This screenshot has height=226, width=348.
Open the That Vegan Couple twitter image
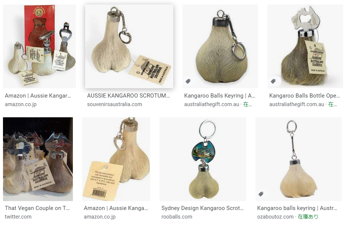click(x=38, y=159)
